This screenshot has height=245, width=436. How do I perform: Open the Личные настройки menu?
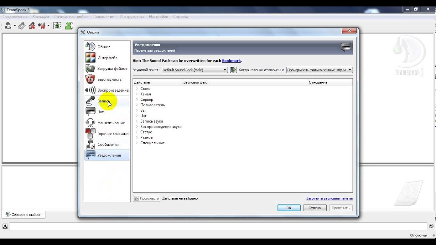(71, 17)
